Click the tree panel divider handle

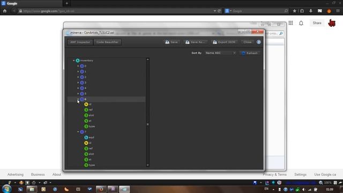coord(148,124)
